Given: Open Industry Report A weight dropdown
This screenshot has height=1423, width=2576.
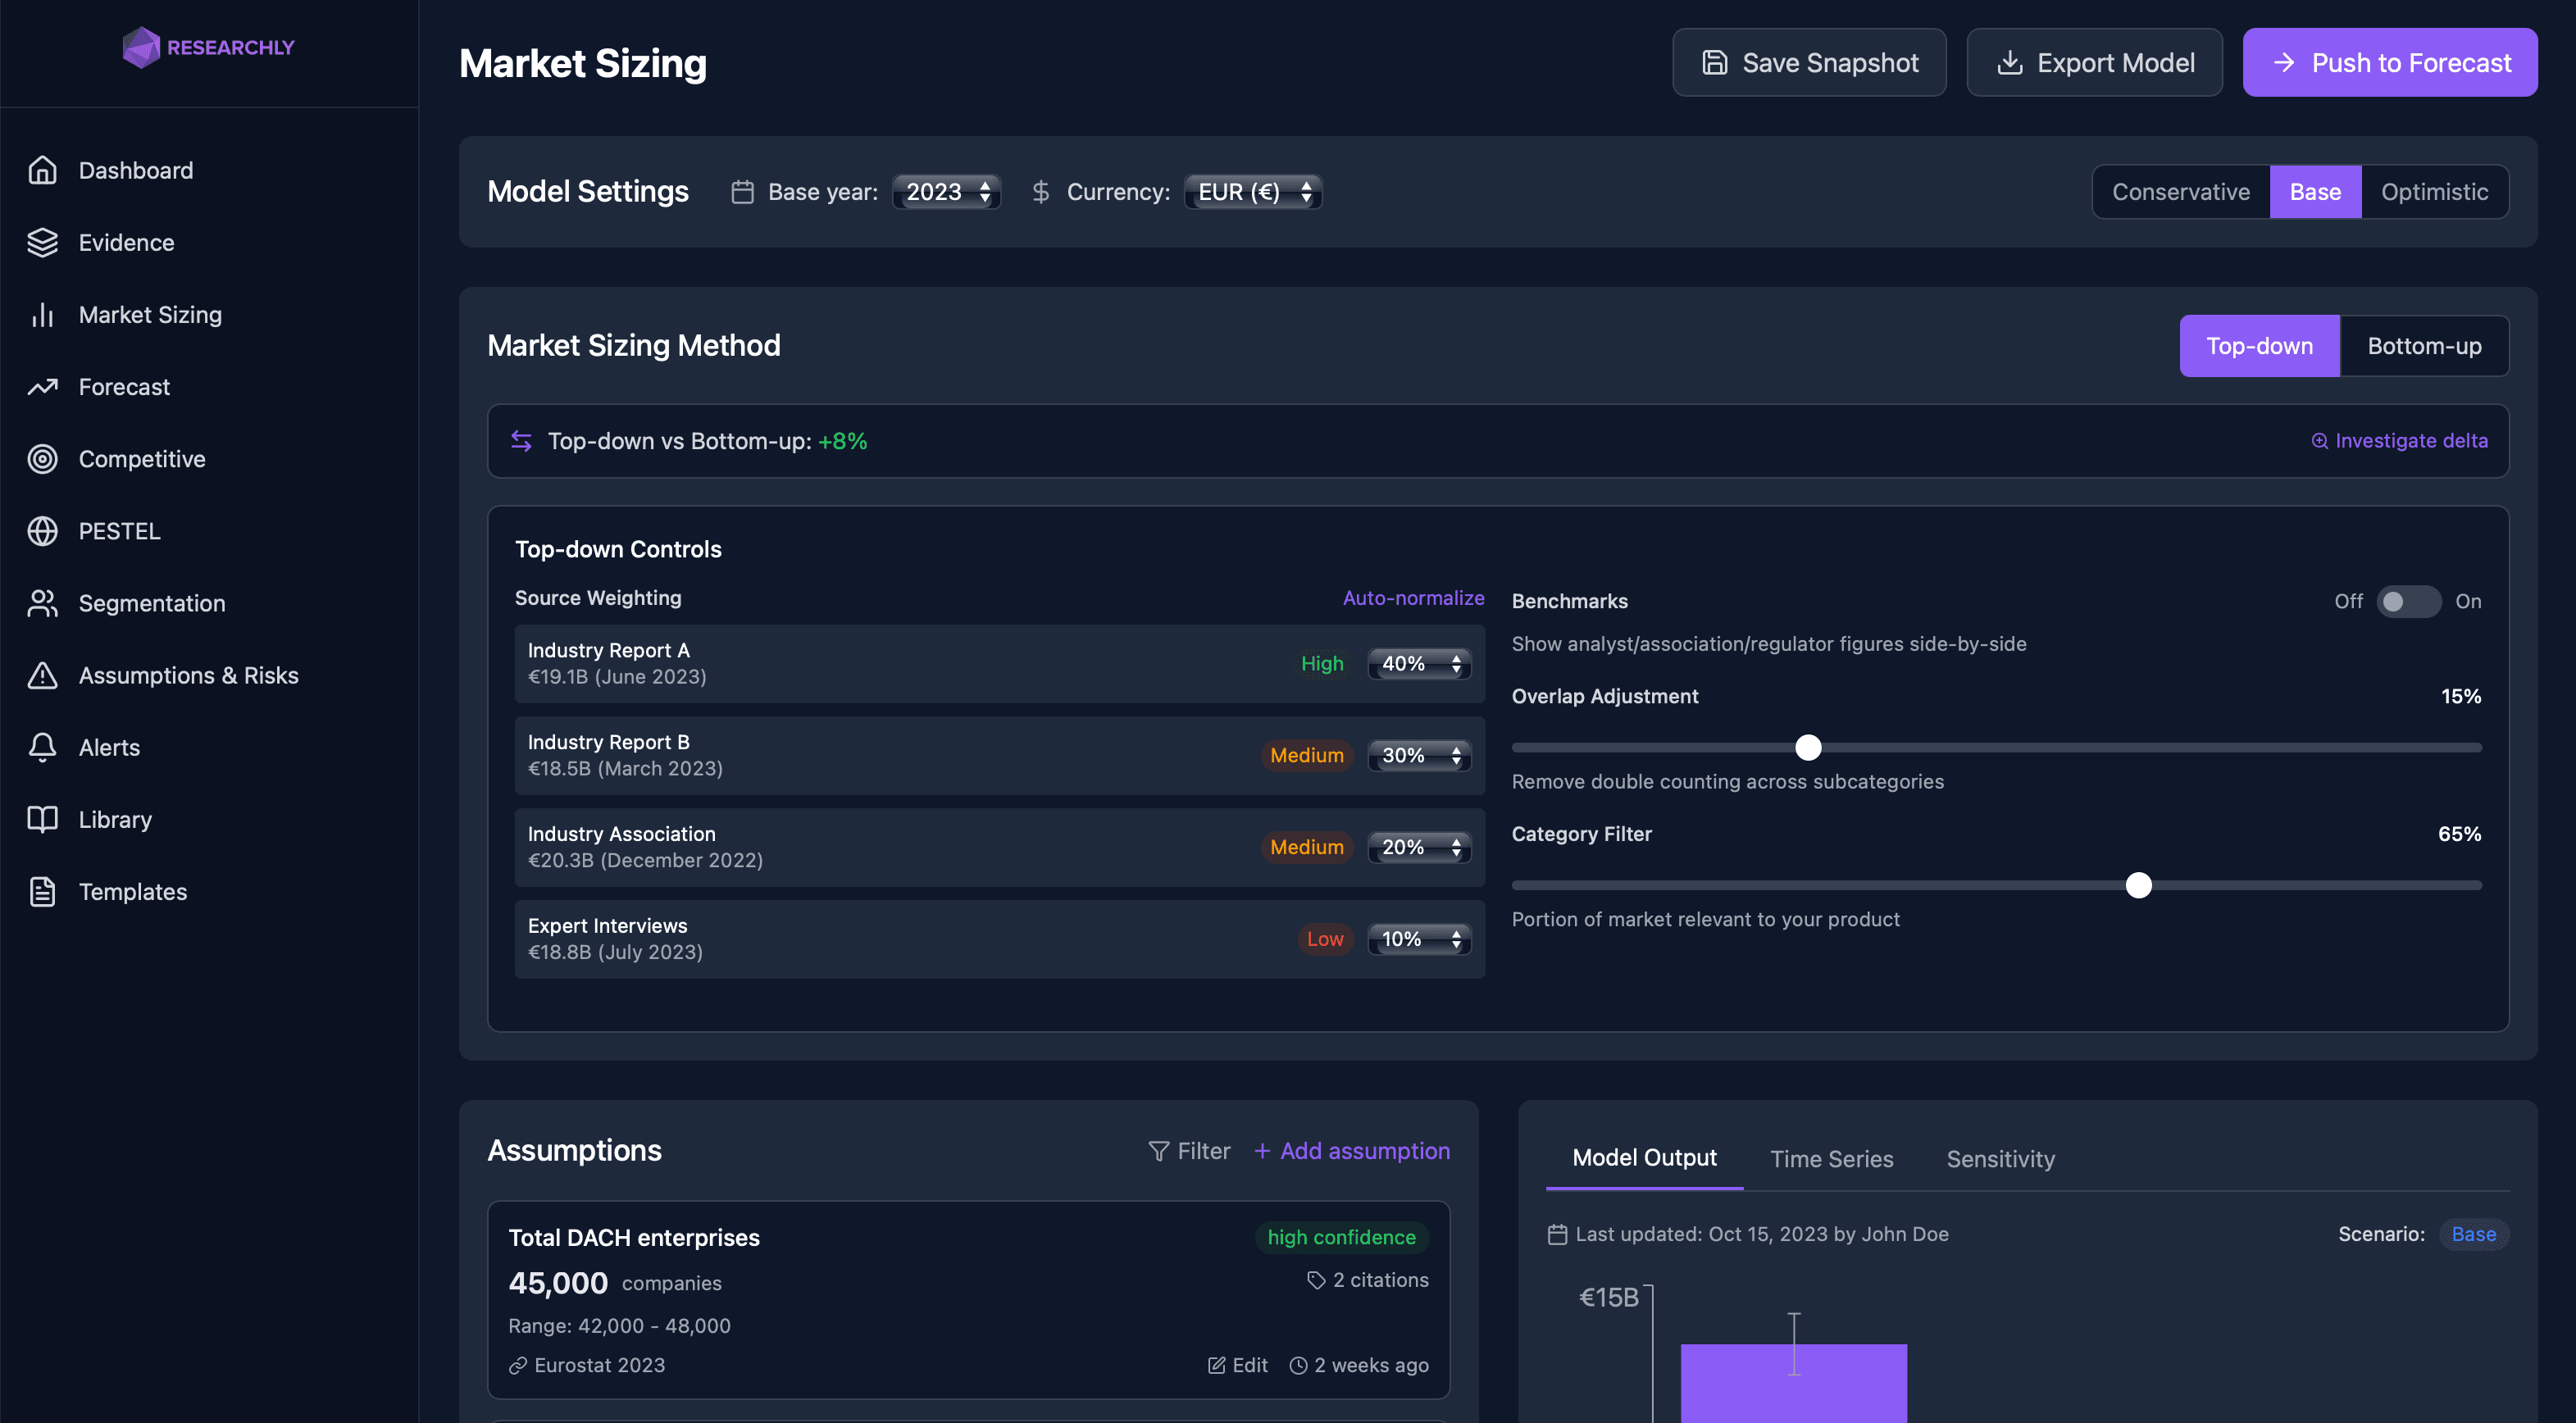Looking at the screenshot, I should pyautogui.click(x=1419, y=663).
